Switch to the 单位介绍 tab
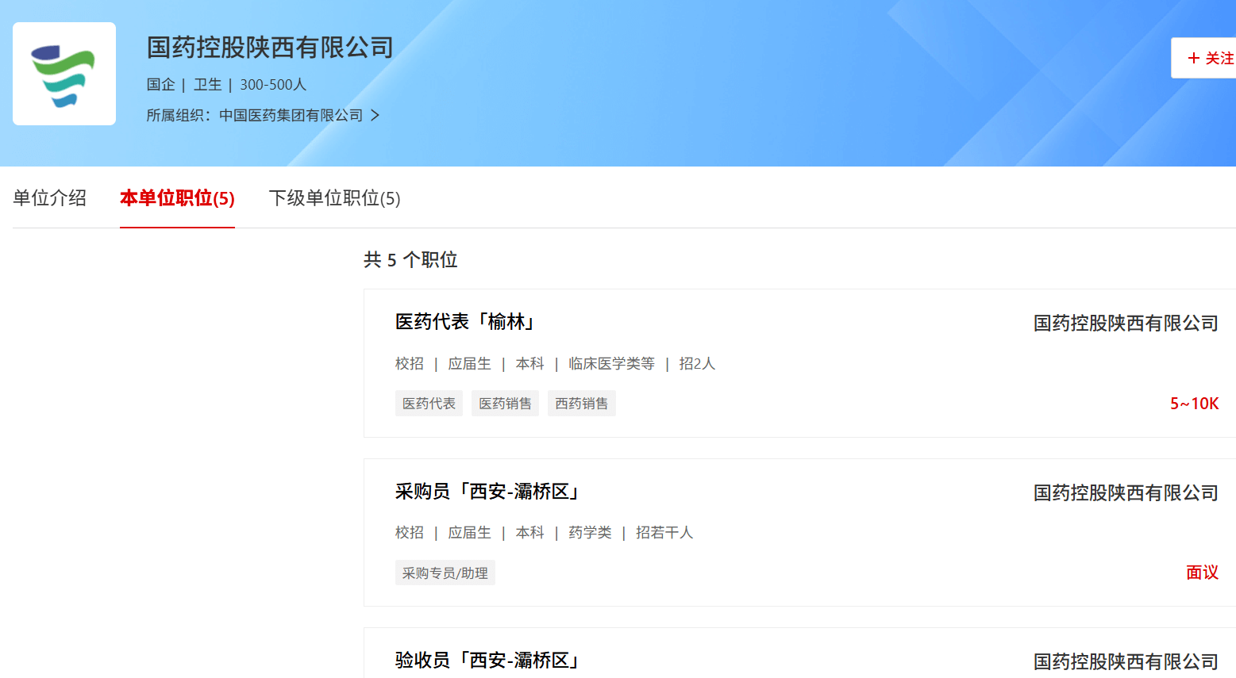Screen dimensions: 1236x678 (49, 198)
